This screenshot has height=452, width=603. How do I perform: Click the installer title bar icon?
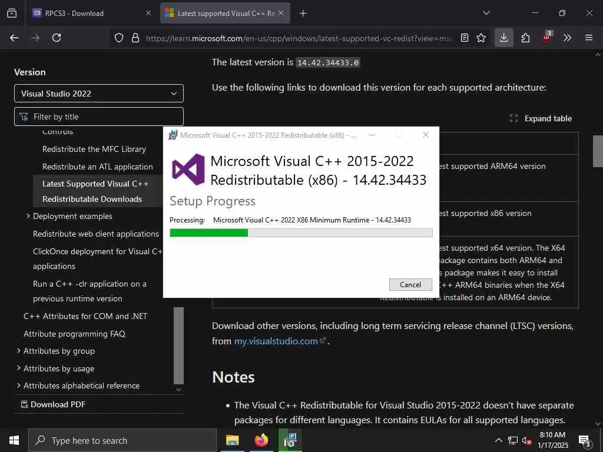(x=173, y=135)
